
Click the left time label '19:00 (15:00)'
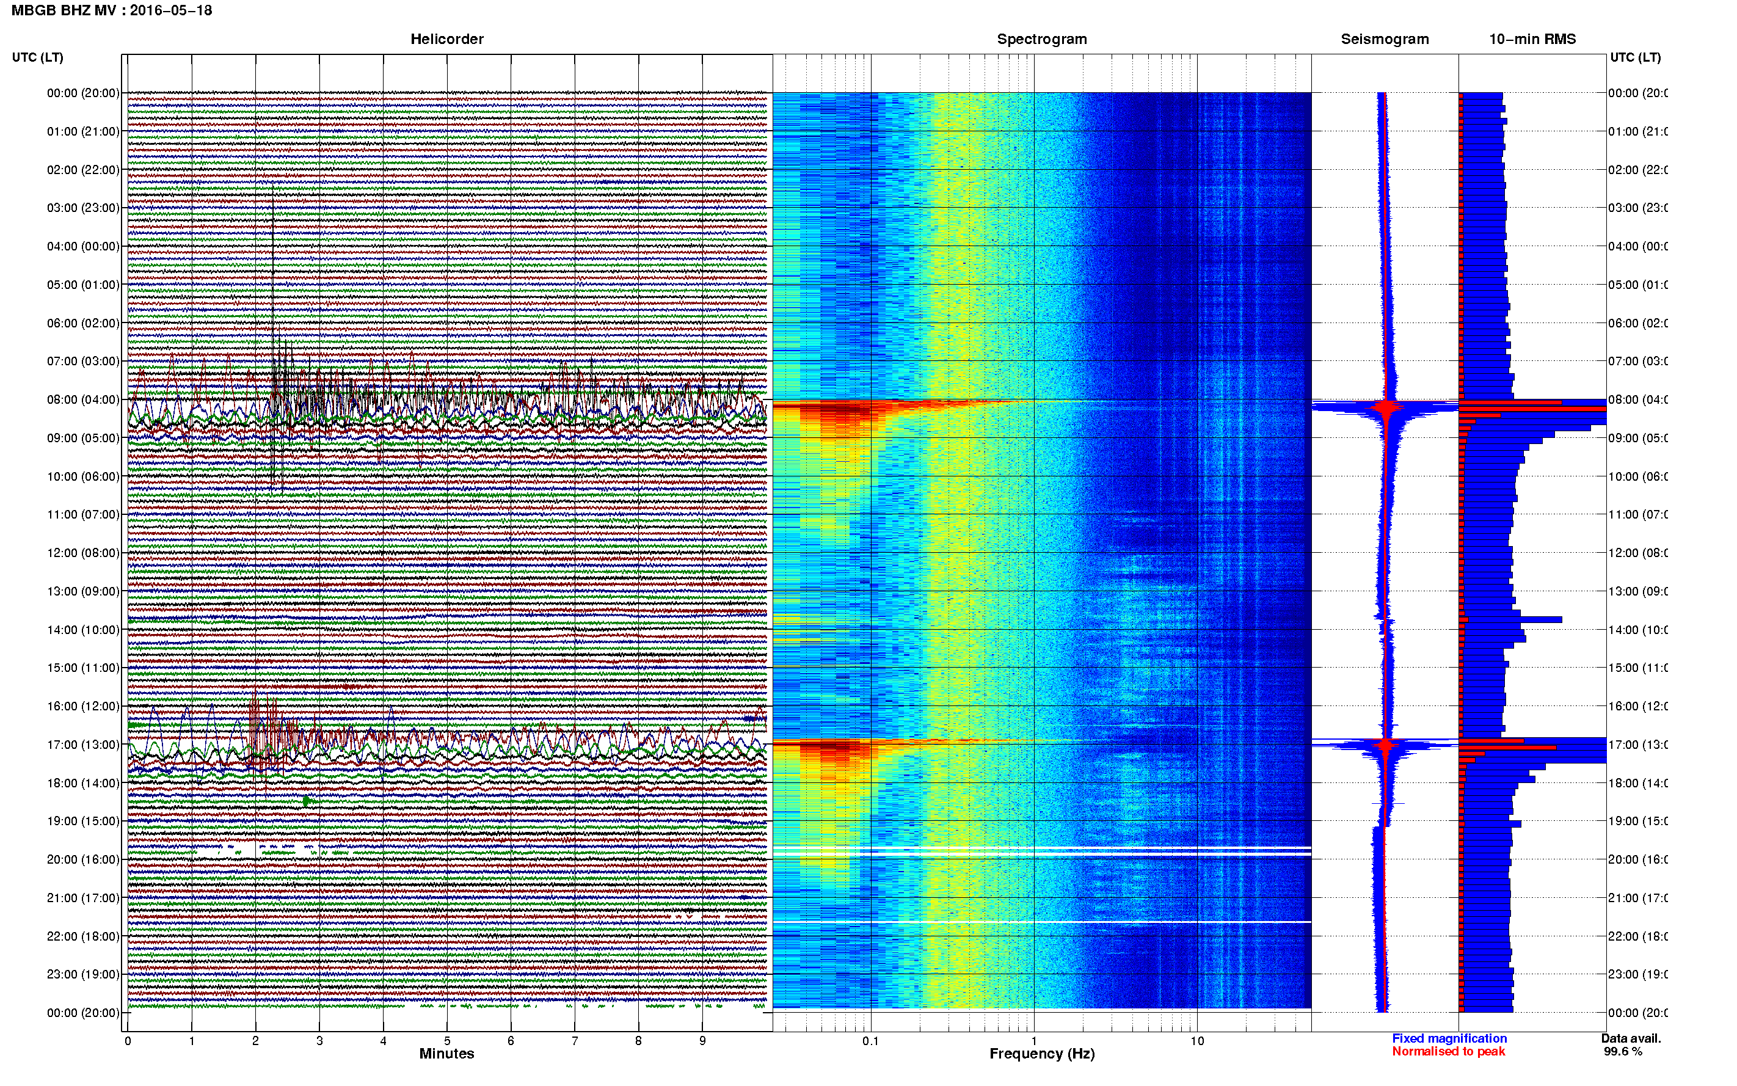[x=83, y=821]
